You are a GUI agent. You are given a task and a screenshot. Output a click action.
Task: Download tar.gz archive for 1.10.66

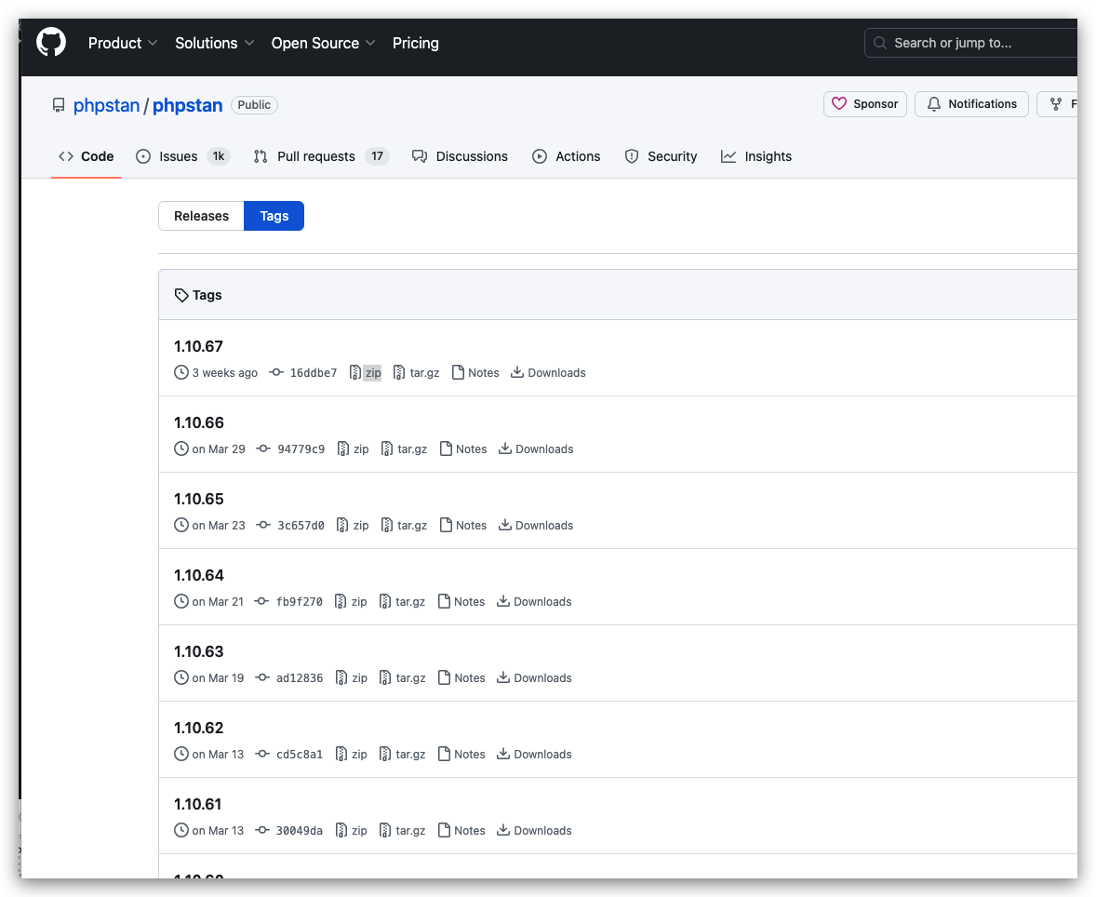tap(404, 448)
